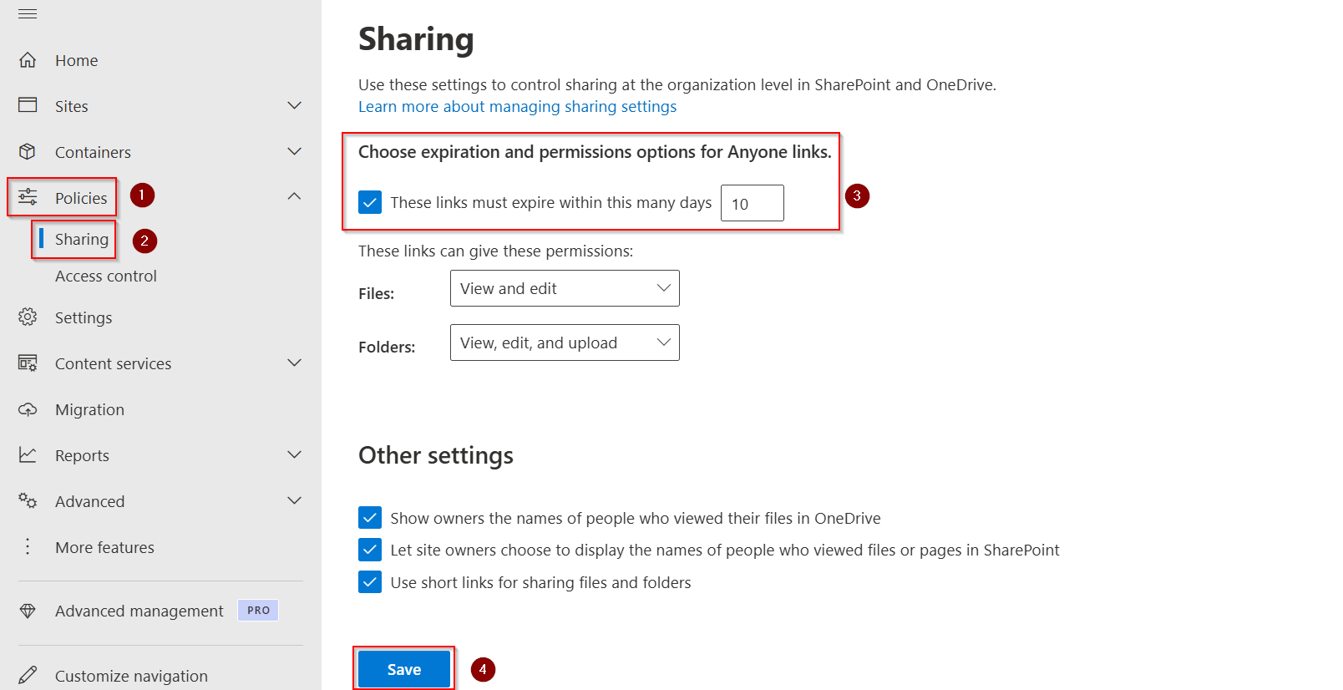The width and height of the screenshot is (1343, 690).
Task: Click "These links can give these permissions:" text
Action: 496,251
